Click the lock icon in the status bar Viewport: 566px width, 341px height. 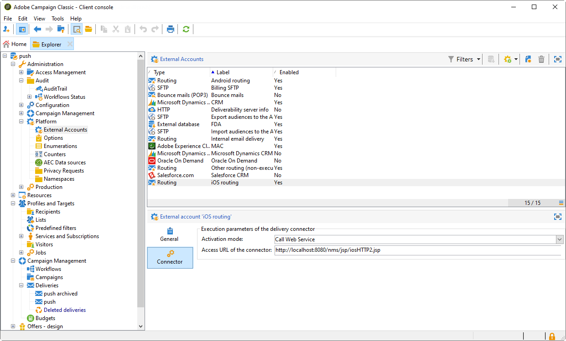pos(552,336)
